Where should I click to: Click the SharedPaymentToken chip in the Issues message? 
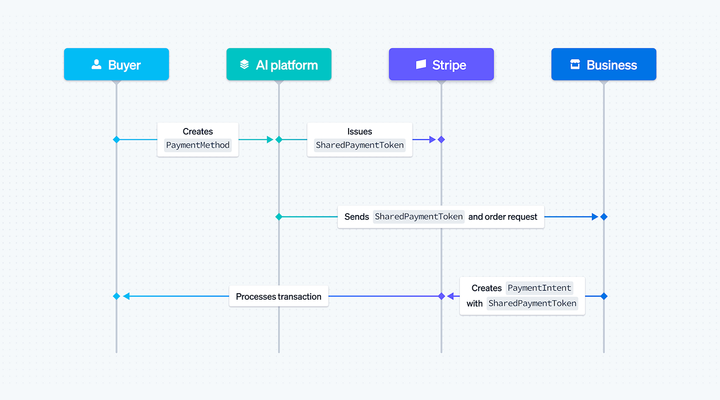pos(360,145)
